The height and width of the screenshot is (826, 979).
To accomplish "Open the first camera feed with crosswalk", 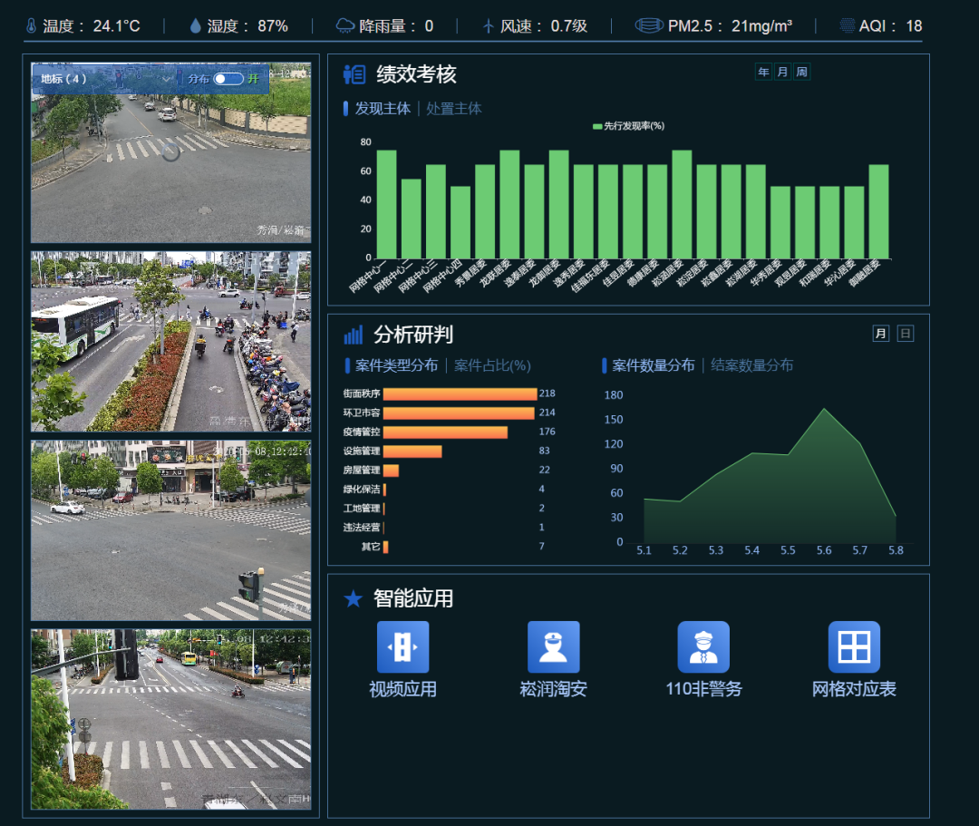I will (171, 152).
